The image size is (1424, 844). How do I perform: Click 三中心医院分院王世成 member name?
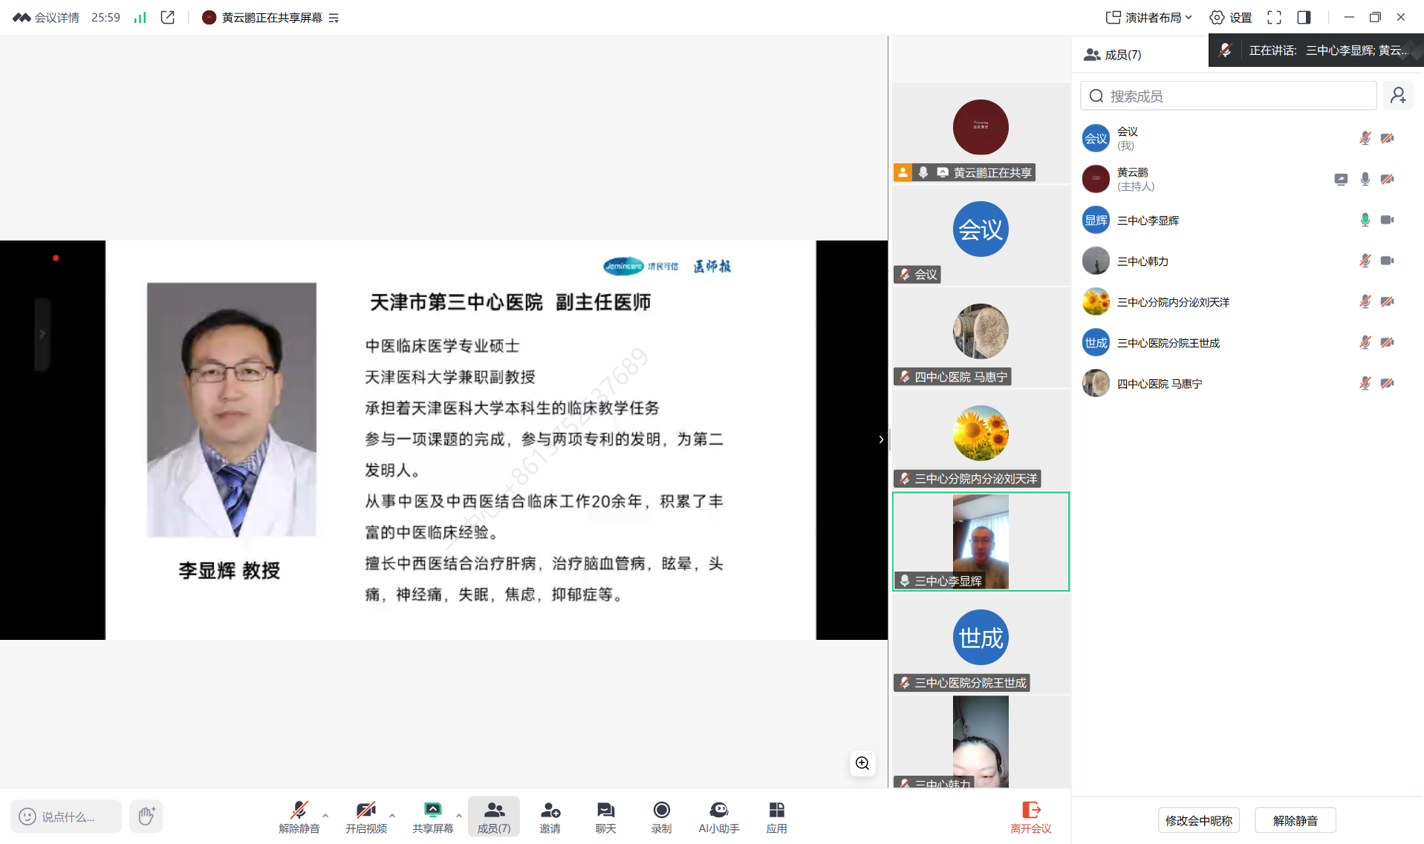[x=1168, y=343]
